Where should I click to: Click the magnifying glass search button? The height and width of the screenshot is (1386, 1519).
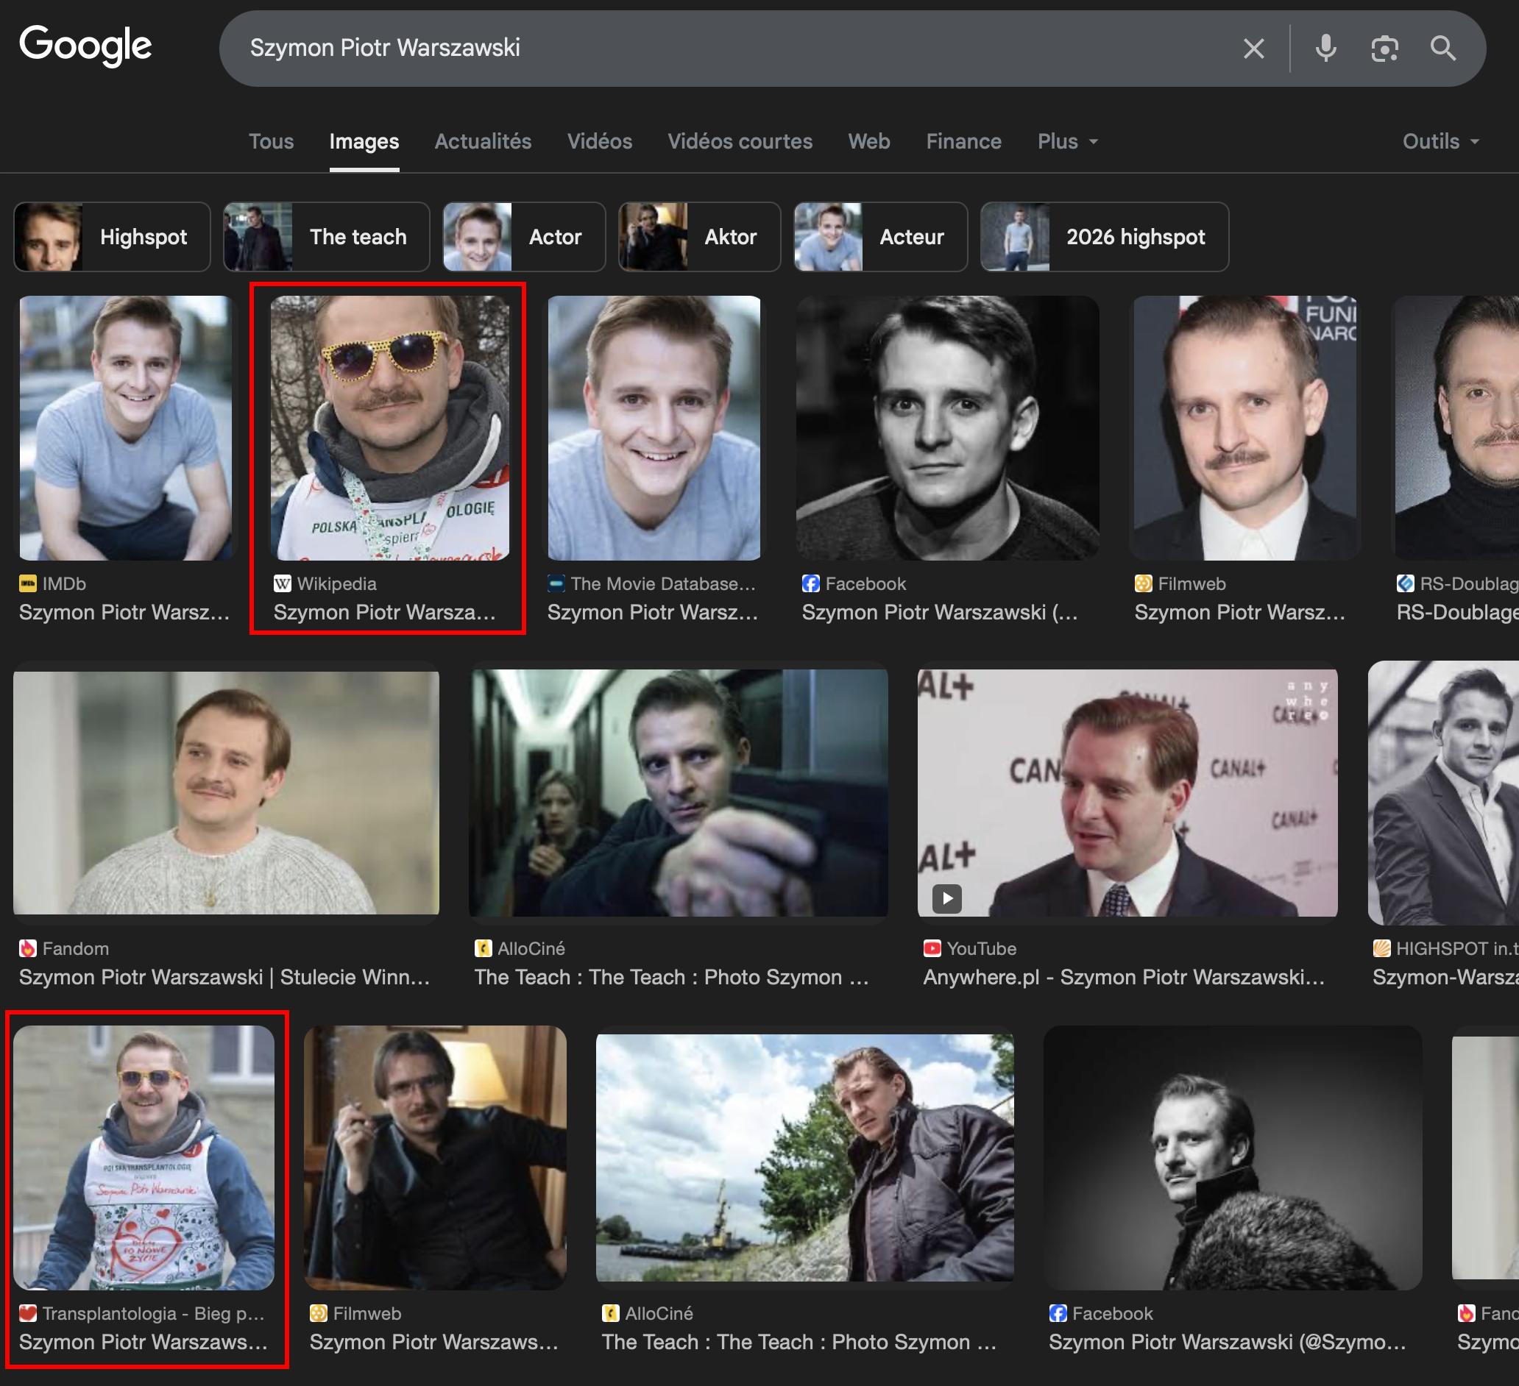[1442, 49]
